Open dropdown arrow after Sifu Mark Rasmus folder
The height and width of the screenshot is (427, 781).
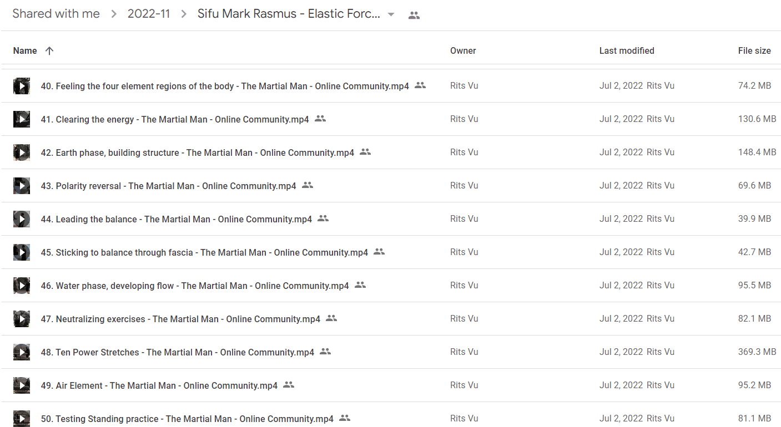pos(391,15)
